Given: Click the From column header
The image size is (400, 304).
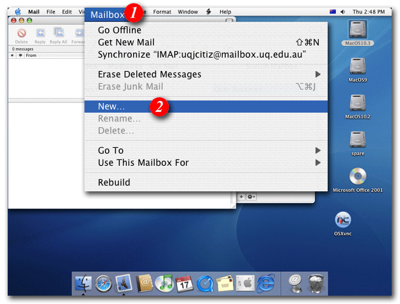Looking at the screenshot, I should click(x=32, y=56).
